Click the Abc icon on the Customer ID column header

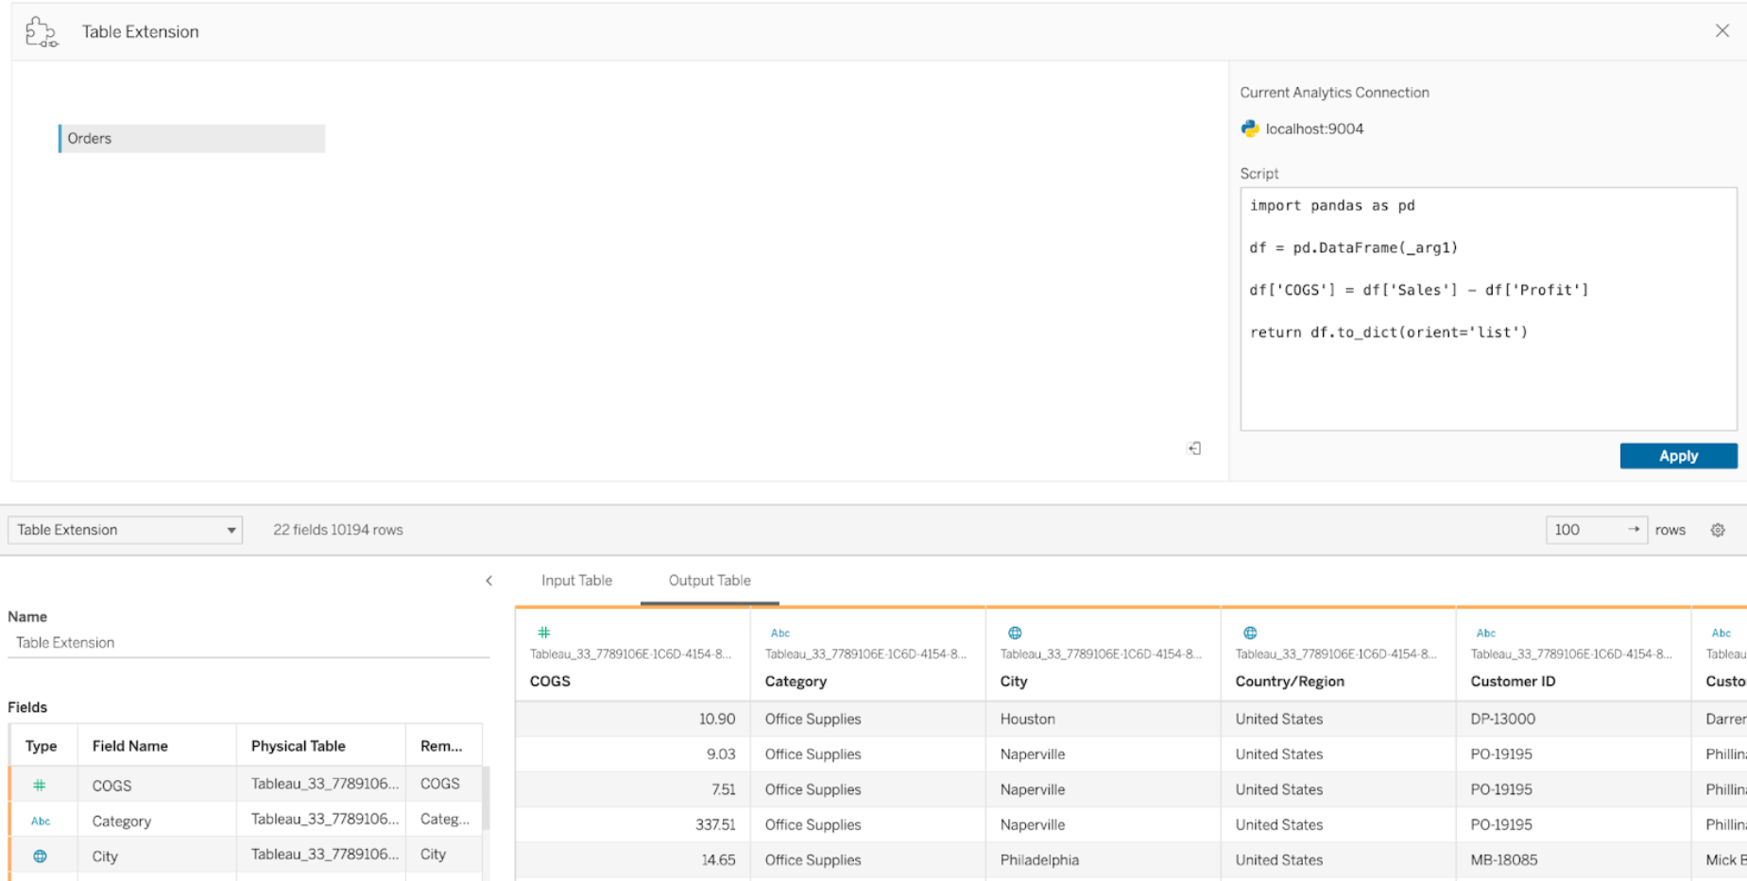pos(1485,633)
